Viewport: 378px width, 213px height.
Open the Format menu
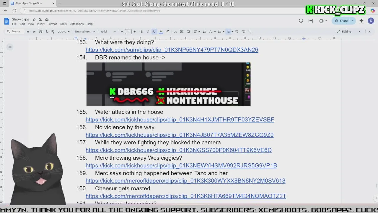(x=52, y=24)
